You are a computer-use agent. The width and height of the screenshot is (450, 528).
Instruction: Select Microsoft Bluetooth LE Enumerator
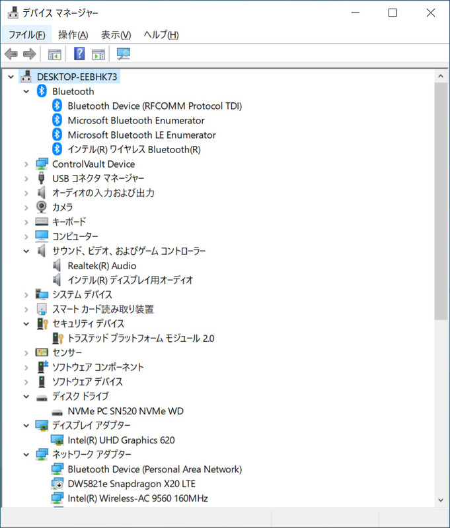coord(141,135)
